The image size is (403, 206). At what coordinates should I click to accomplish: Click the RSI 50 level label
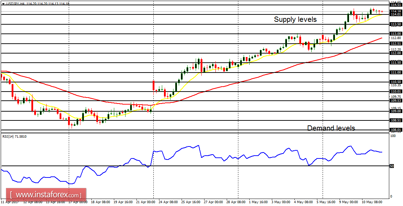[392, 166]
